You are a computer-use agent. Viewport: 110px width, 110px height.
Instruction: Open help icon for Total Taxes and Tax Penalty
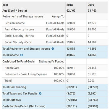(x=40, y=93)
